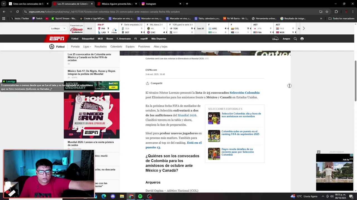Advance the scoreboard with right arrow
The height and width of the screenshot is (200, 357).
click(x=304, y=28)
